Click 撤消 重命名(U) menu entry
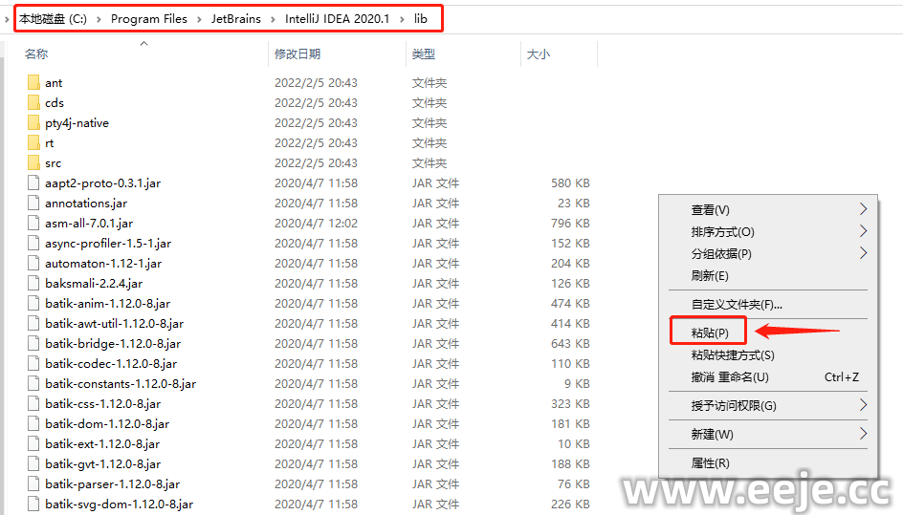 [x=730, y=377]
